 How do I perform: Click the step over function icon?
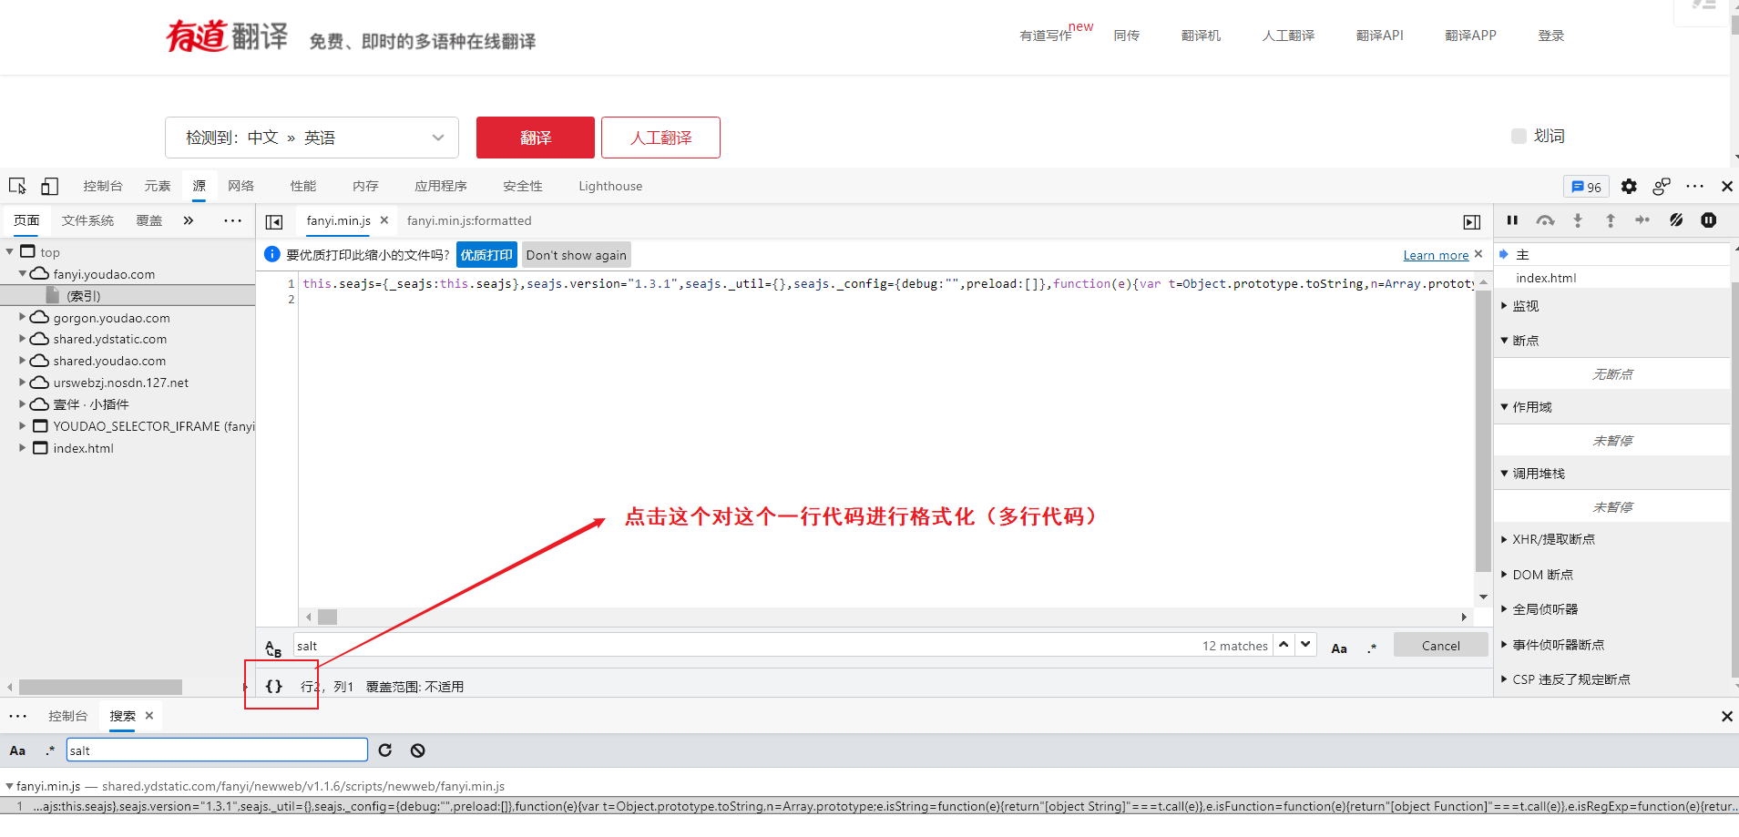[x=1545, y=220]
